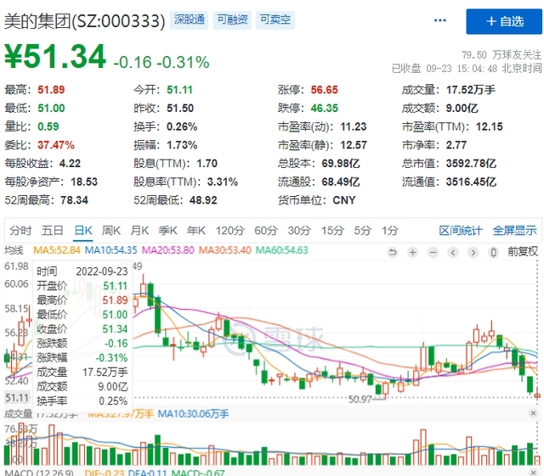Click the 股息率(TTM) value 3.31%
The image size is (544, 476).
tap(223, 182)
